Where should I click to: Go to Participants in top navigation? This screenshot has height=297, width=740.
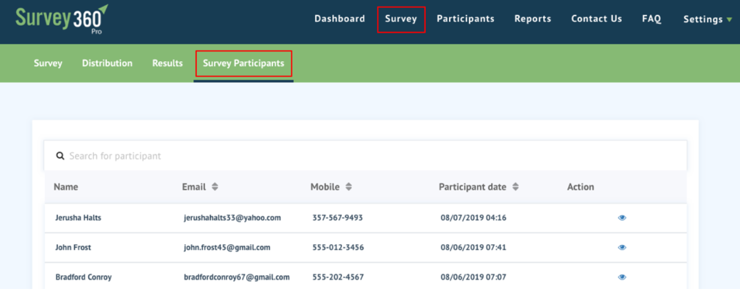coord(465,19)
